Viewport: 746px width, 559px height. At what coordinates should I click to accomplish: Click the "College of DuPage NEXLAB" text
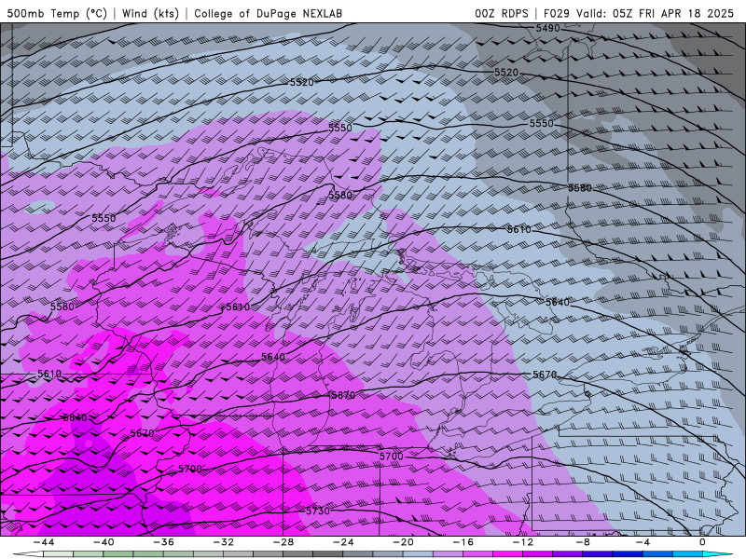pyautogui.click(x=268, y=13)
